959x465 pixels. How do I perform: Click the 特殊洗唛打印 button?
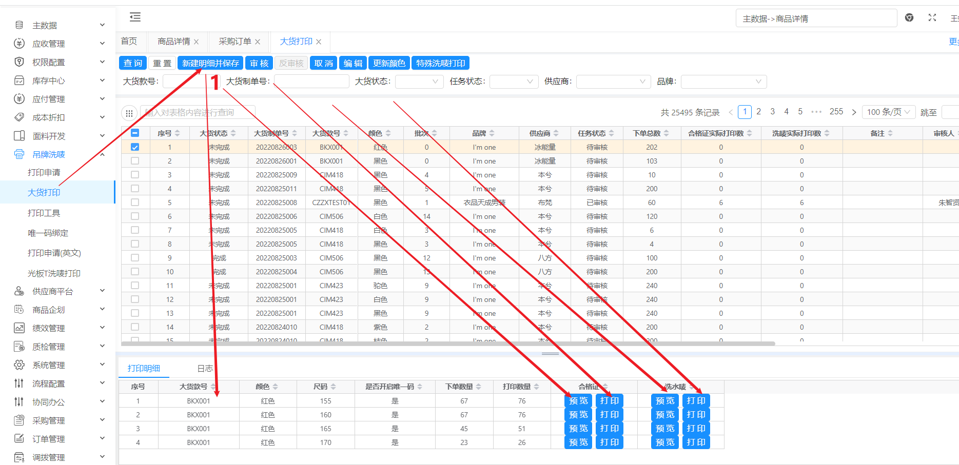pyautogui.click(x=440, y=63)
